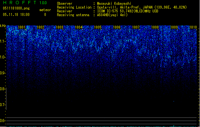Click the Receiver label
The image size is (200, 127).
pos(65,11)
